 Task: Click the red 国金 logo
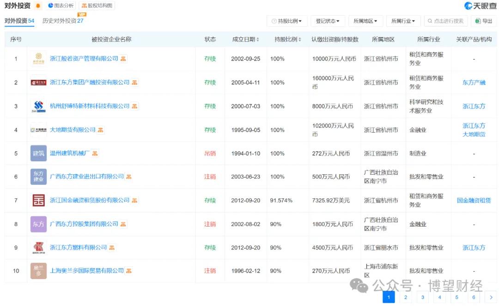(x=38, y=200)
